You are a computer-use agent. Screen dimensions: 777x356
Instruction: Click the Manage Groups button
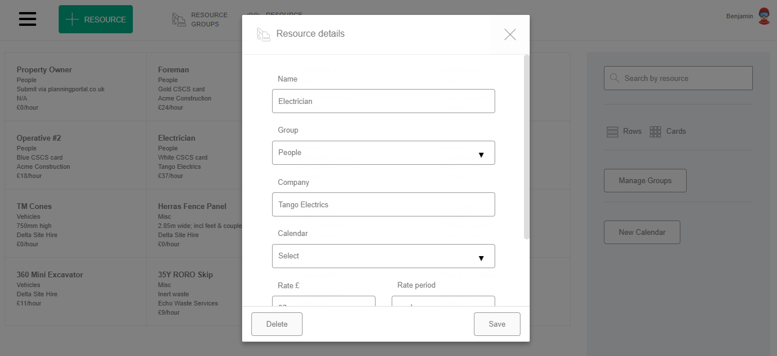coord(645,180)
